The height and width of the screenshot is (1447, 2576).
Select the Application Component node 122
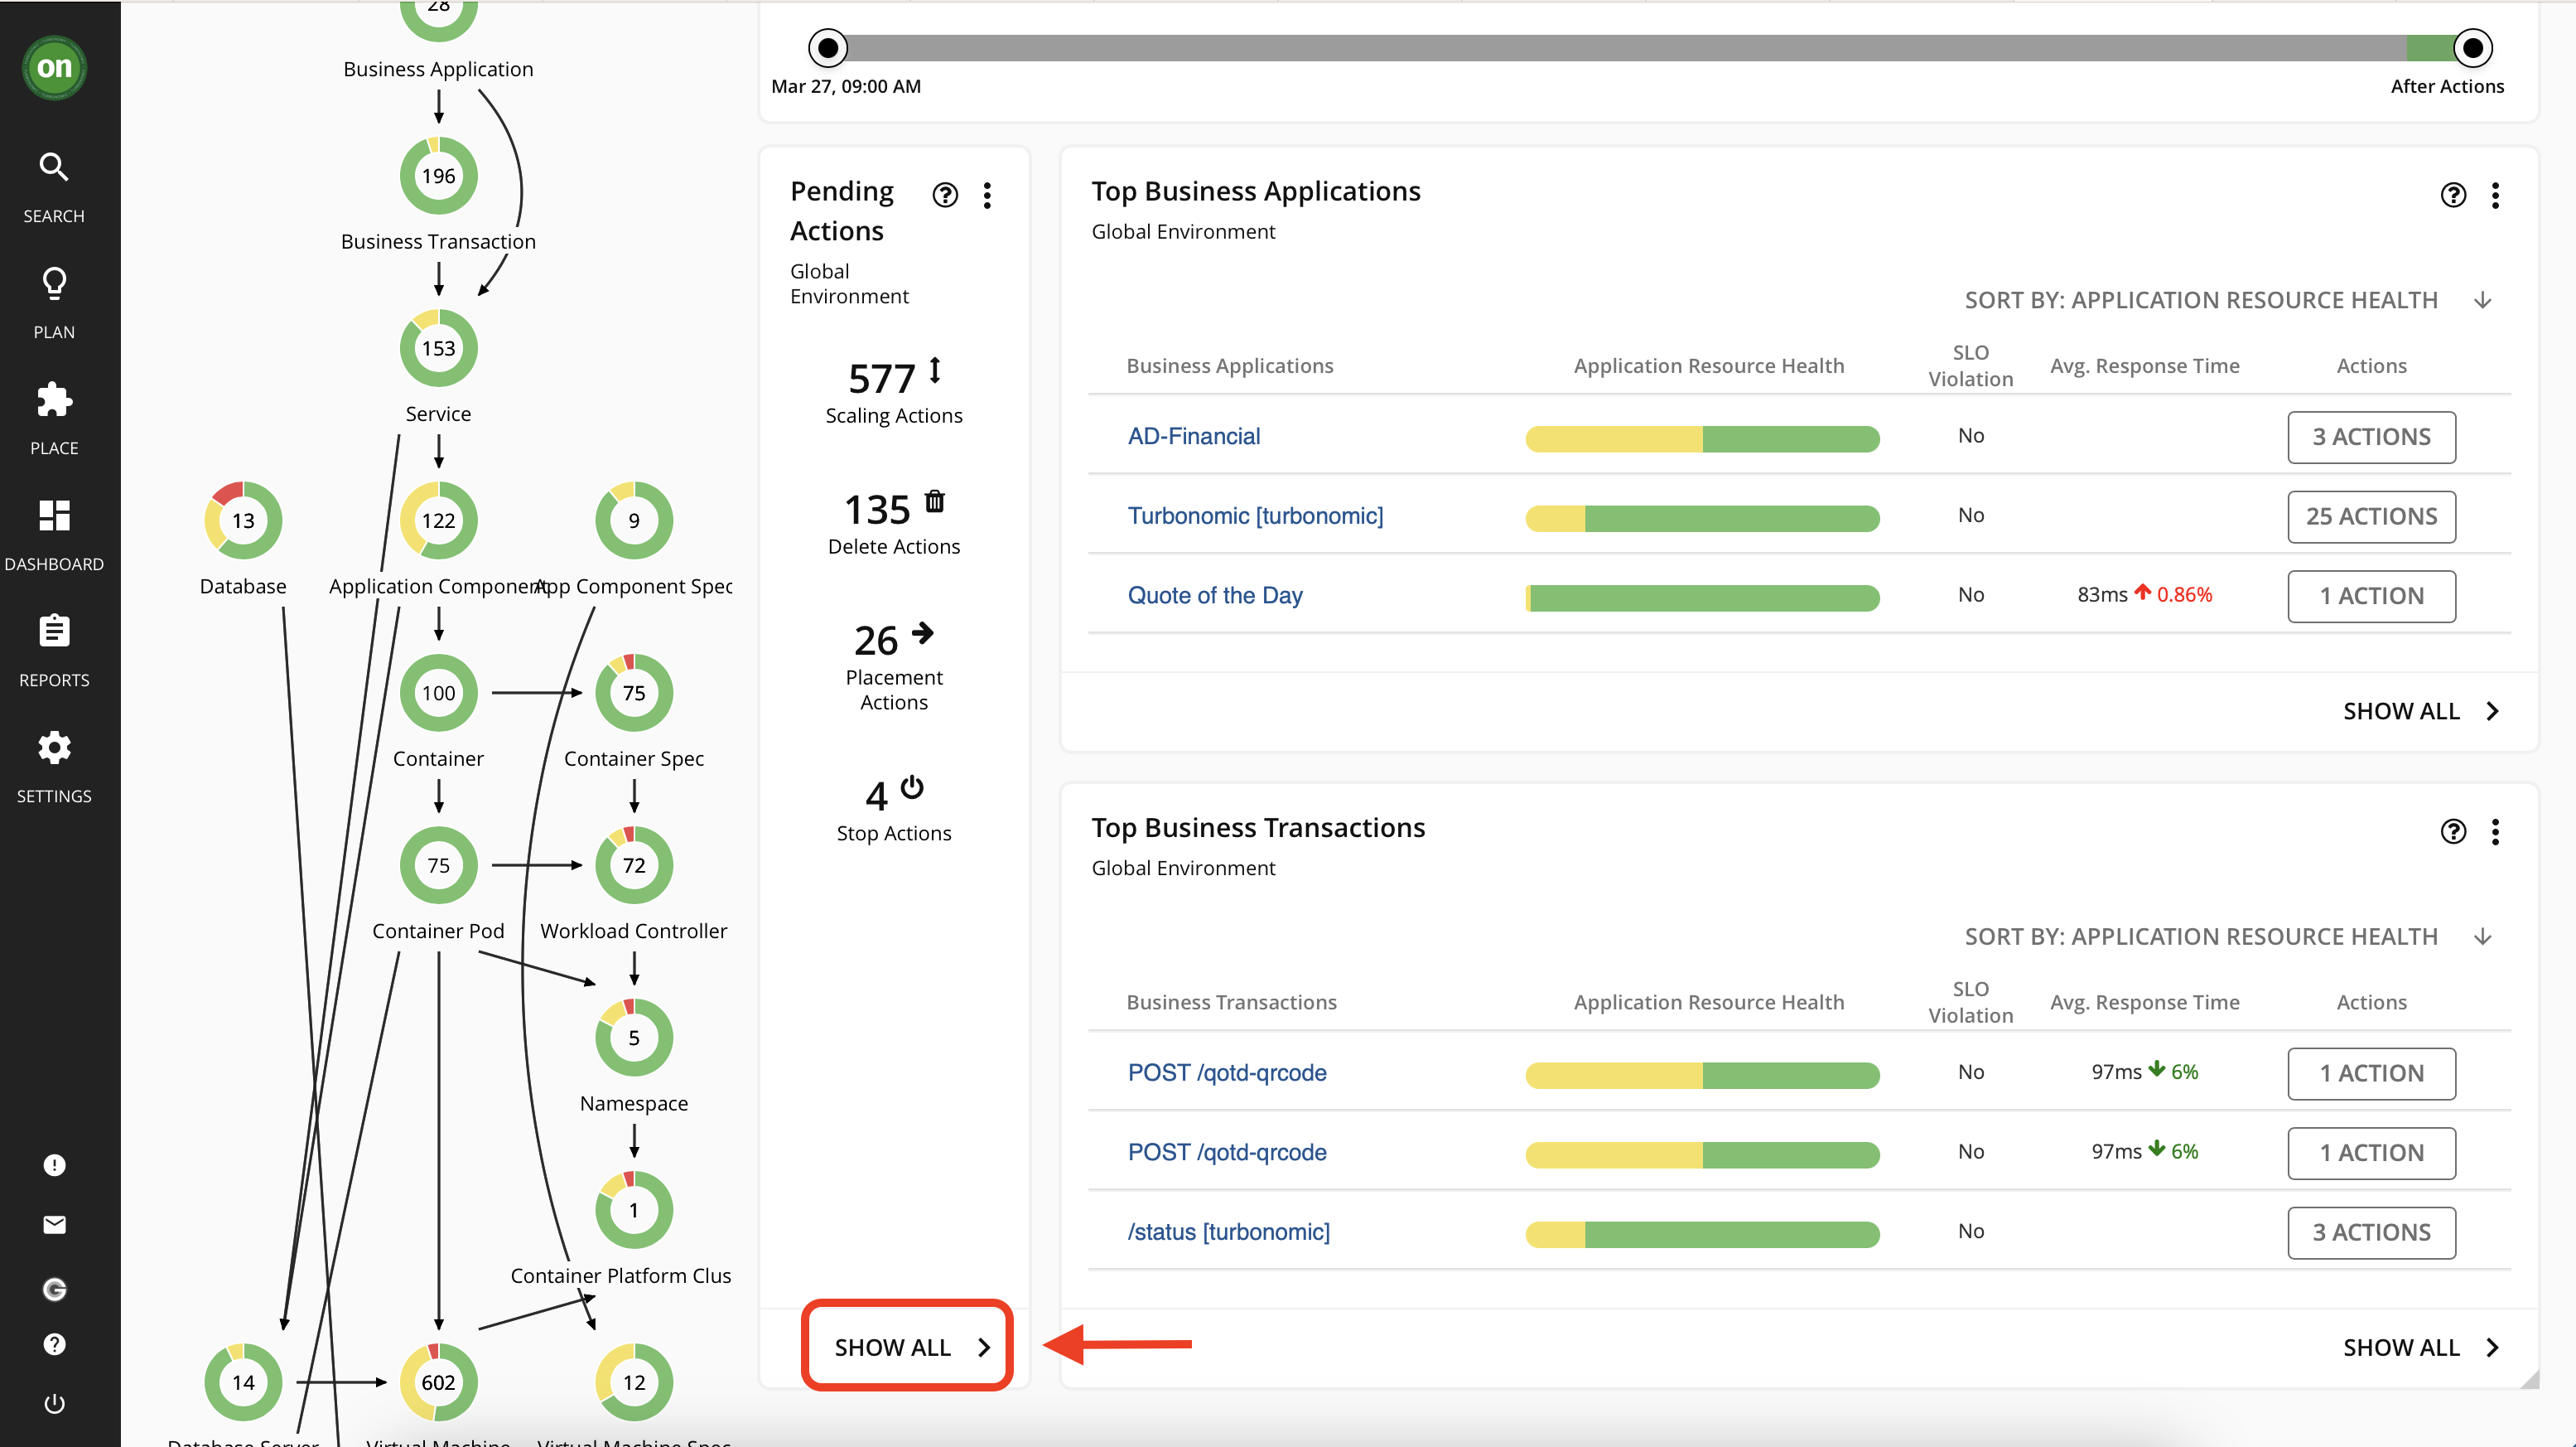coord(438,520)
